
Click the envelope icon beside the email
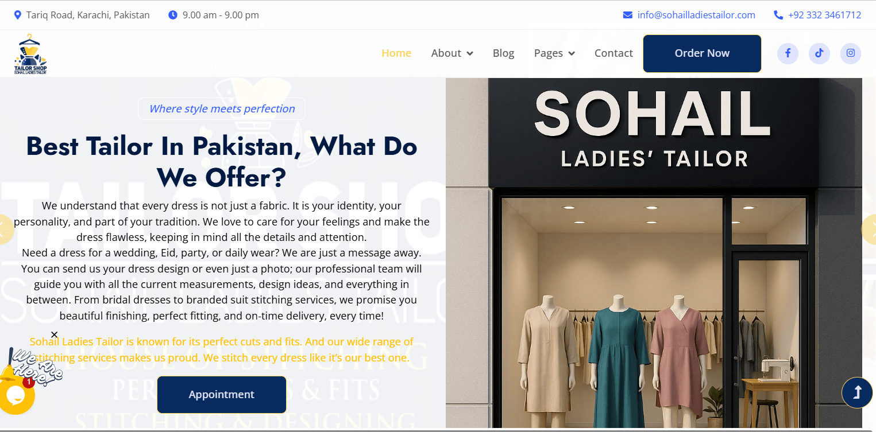click(627, 15)
